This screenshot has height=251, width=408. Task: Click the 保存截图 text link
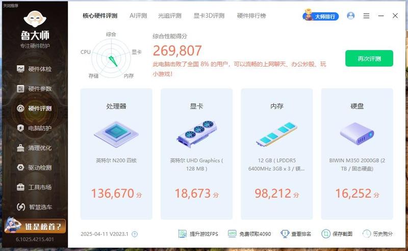tap(342, 234)
